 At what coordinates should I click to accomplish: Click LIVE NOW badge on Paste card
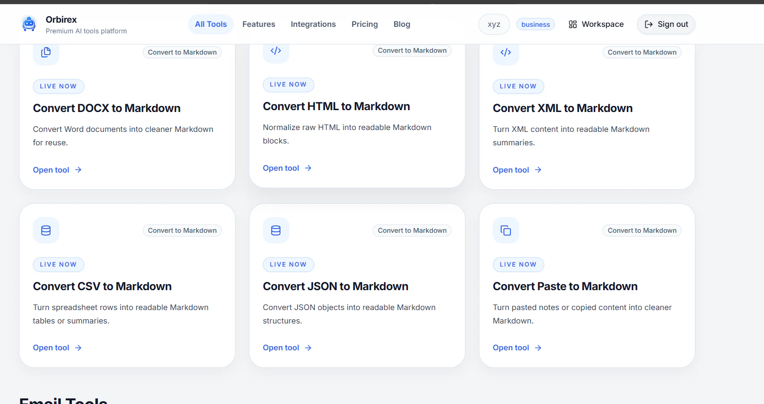point(518,265)
